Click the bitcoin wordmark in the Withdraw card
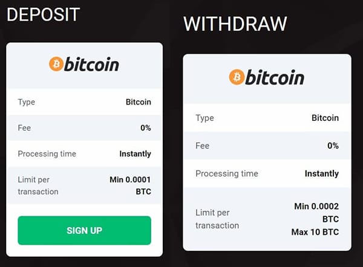The width and height of the screenshot is (363, 267). tap(275, 77)
